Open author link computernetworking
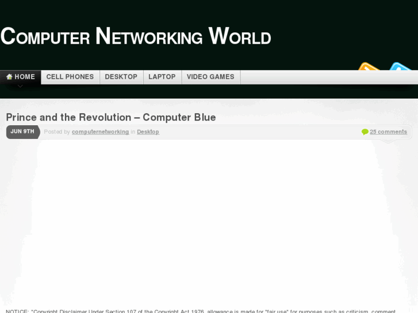 point(100,132)
